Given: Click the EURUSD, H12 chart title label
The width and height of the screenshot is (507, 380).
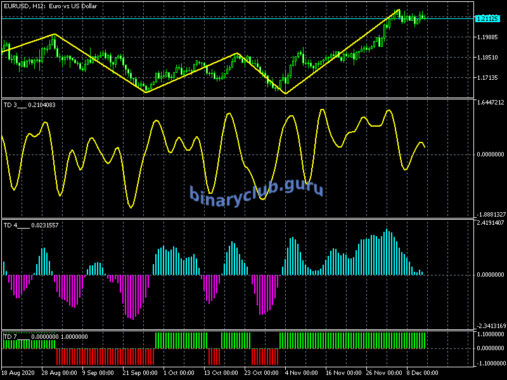Looking at the screenshot, I should 51,6.
